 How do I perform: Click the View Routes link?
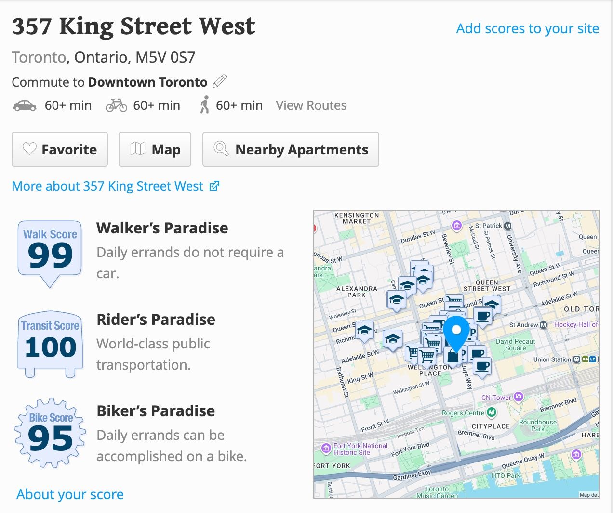[x=311, y=105]
